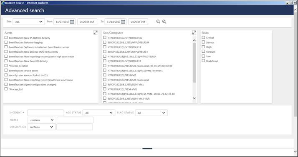
Task: Click Site/Computer list scroll up arrow
Action: (x=194, y=40)
